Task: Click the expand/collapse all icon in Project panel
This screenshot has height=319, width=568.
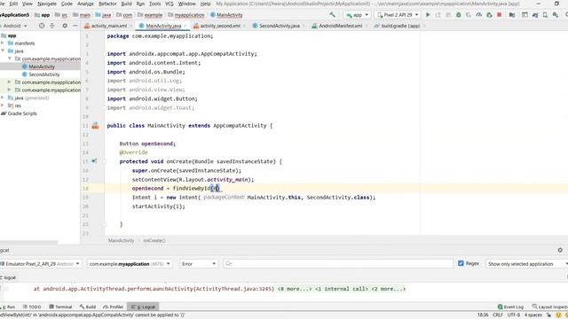Action: [x=52, y=26]
